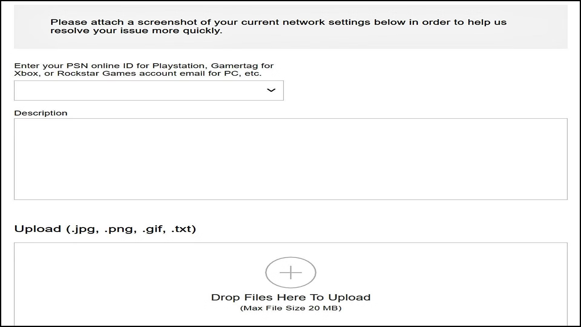Click the plus icon in upload circle
581x327 pixels.
290,272
